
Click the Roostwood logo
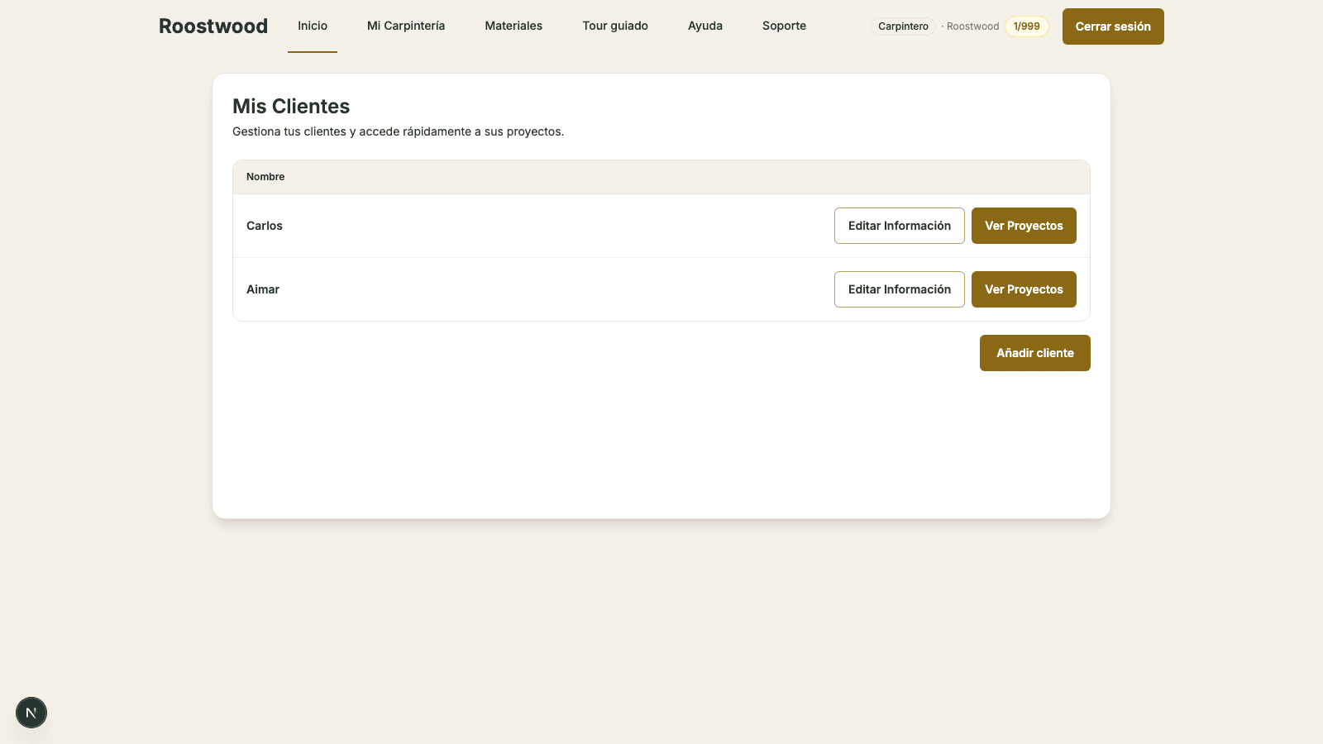213,26
